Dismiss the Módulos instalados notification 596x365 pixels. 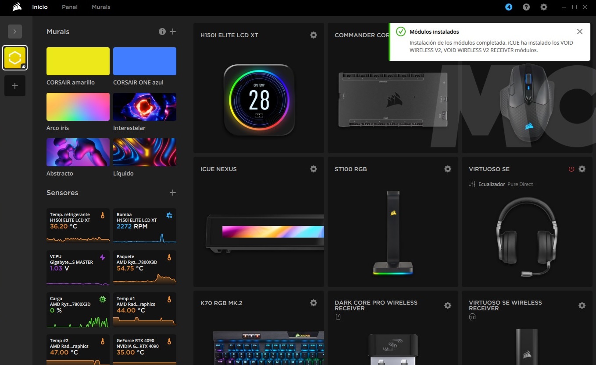580,32
